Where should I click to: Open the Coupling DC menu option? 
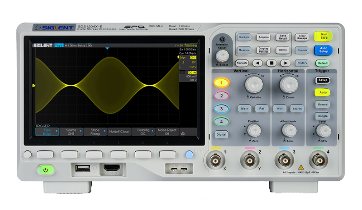143,132
